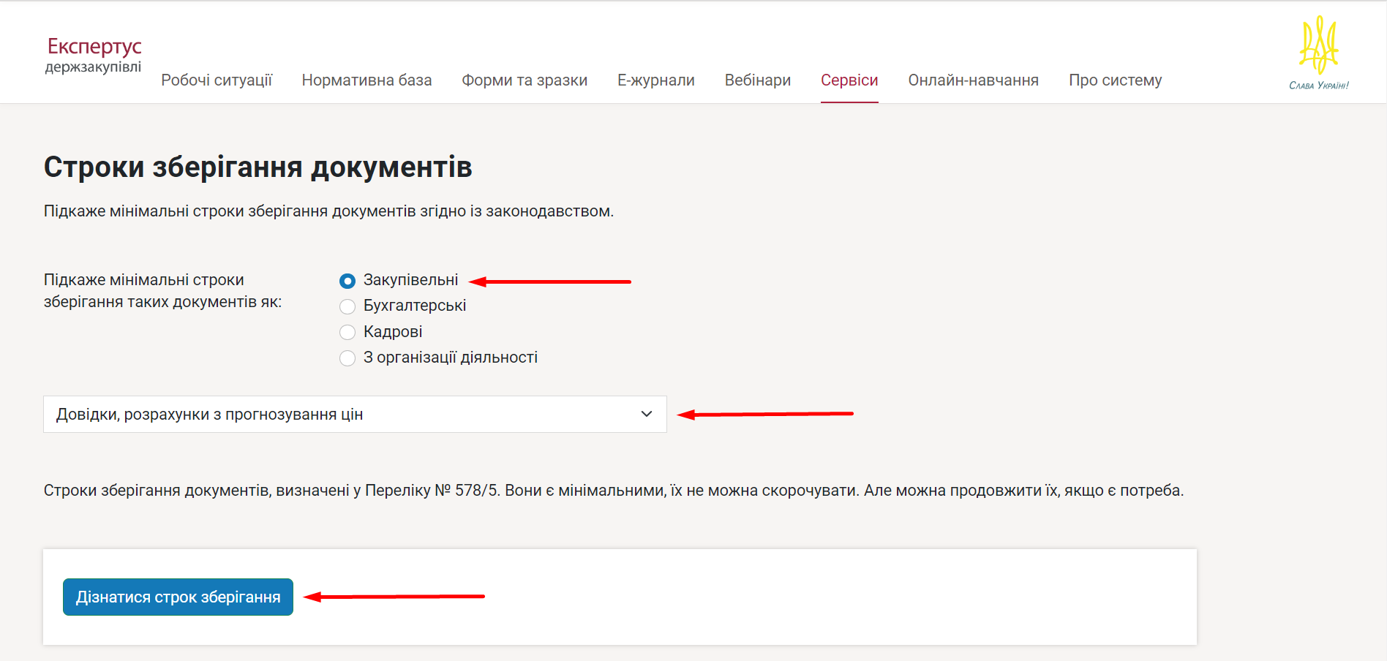Image resolution: width=1387 pixels, height=661 pixels.
Task: Click the Ukrainian trident emblem icon
Action: (1318, 45)
